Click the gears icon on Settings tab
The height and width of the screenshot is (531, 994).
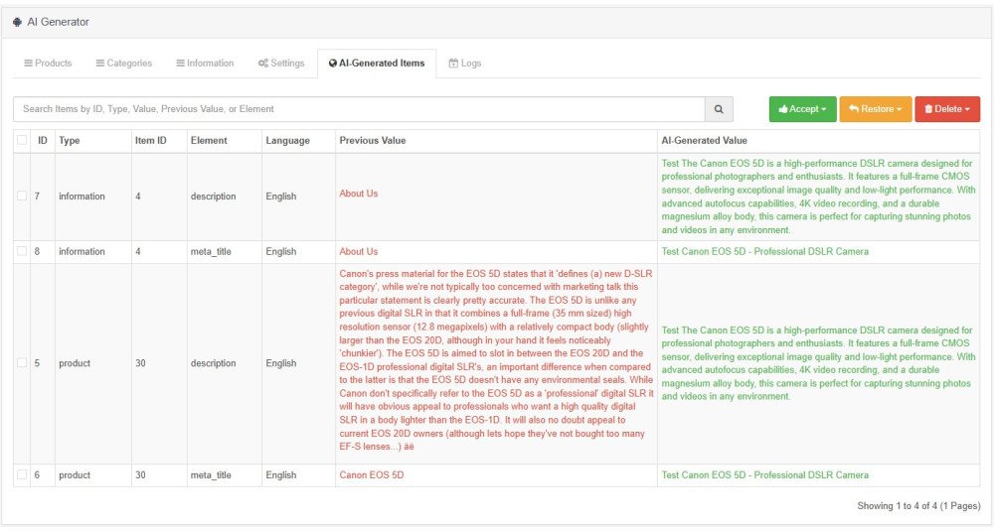pos(263,64)
